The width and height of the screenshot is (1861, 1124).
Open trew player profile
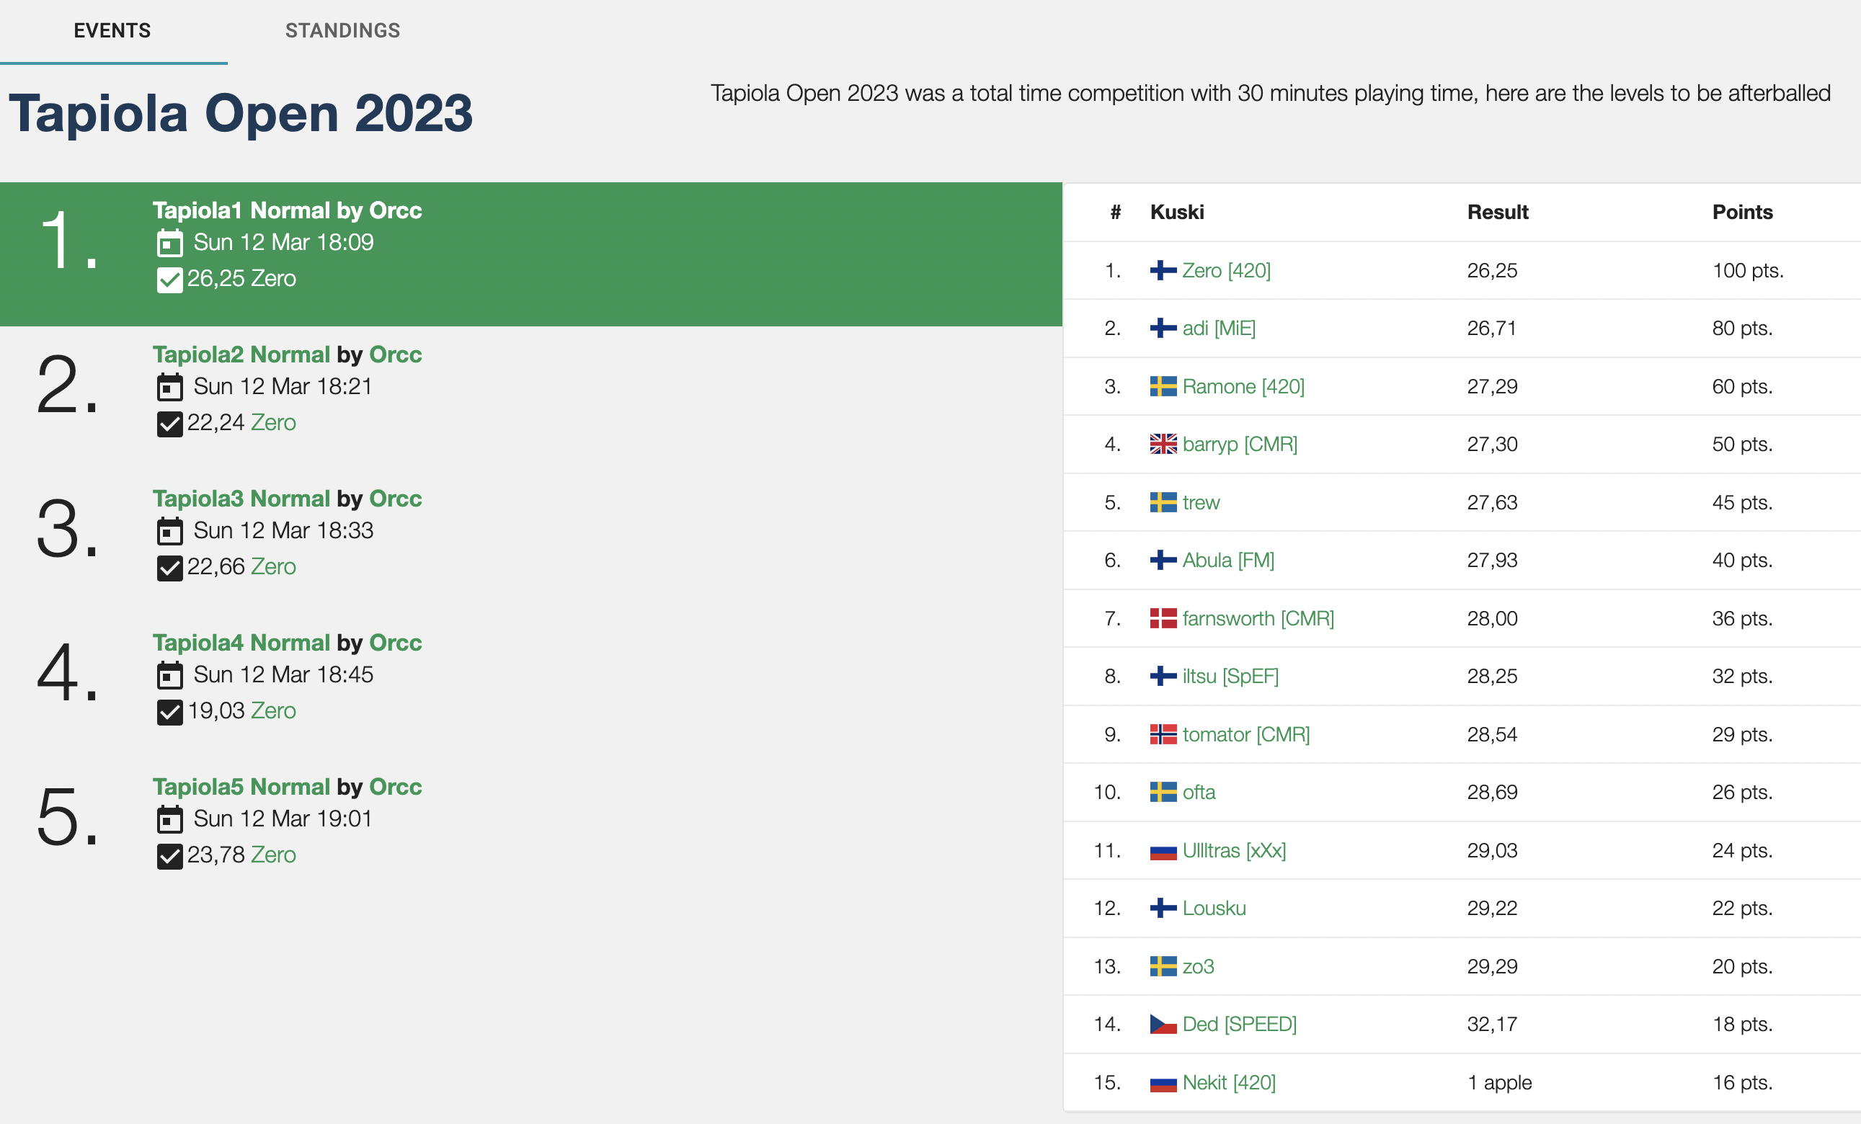point(1201,502)
